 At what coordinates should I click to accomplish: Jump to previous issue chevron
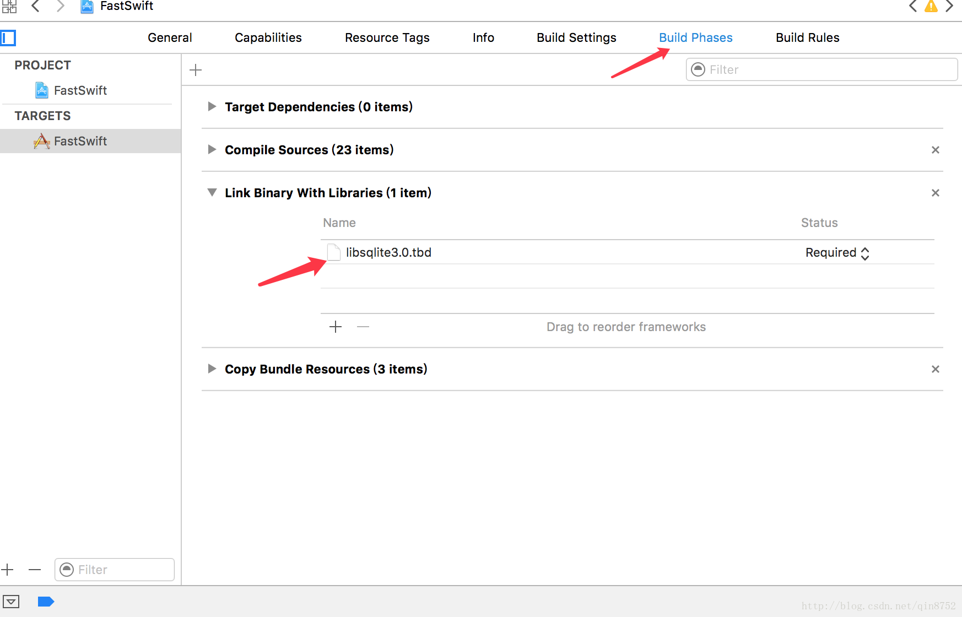[x=913, y=6]
